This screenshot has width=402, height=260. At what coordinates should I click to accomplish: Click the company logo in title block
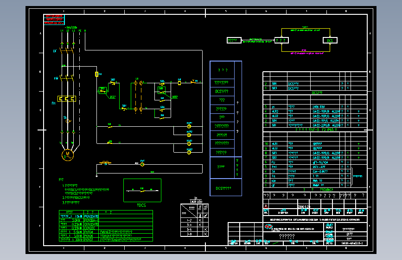268,227
